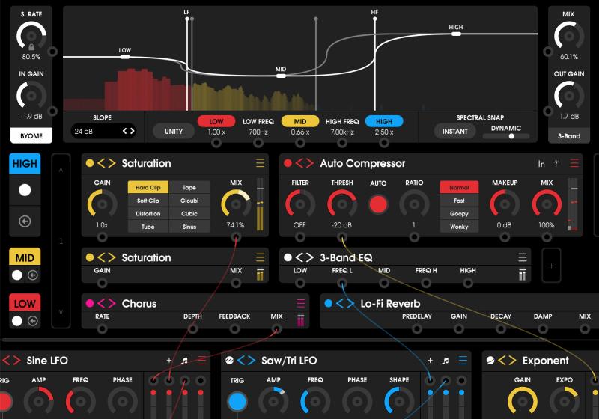Open the SLOPE 24 dB selector

click(x=103, y=131)
